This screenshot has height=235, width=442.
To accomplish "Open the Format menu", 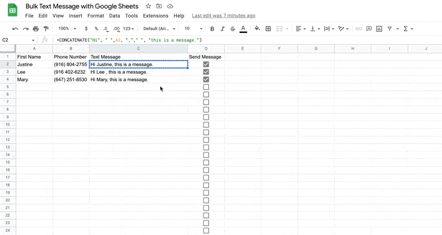I will [x=96, y=16].
